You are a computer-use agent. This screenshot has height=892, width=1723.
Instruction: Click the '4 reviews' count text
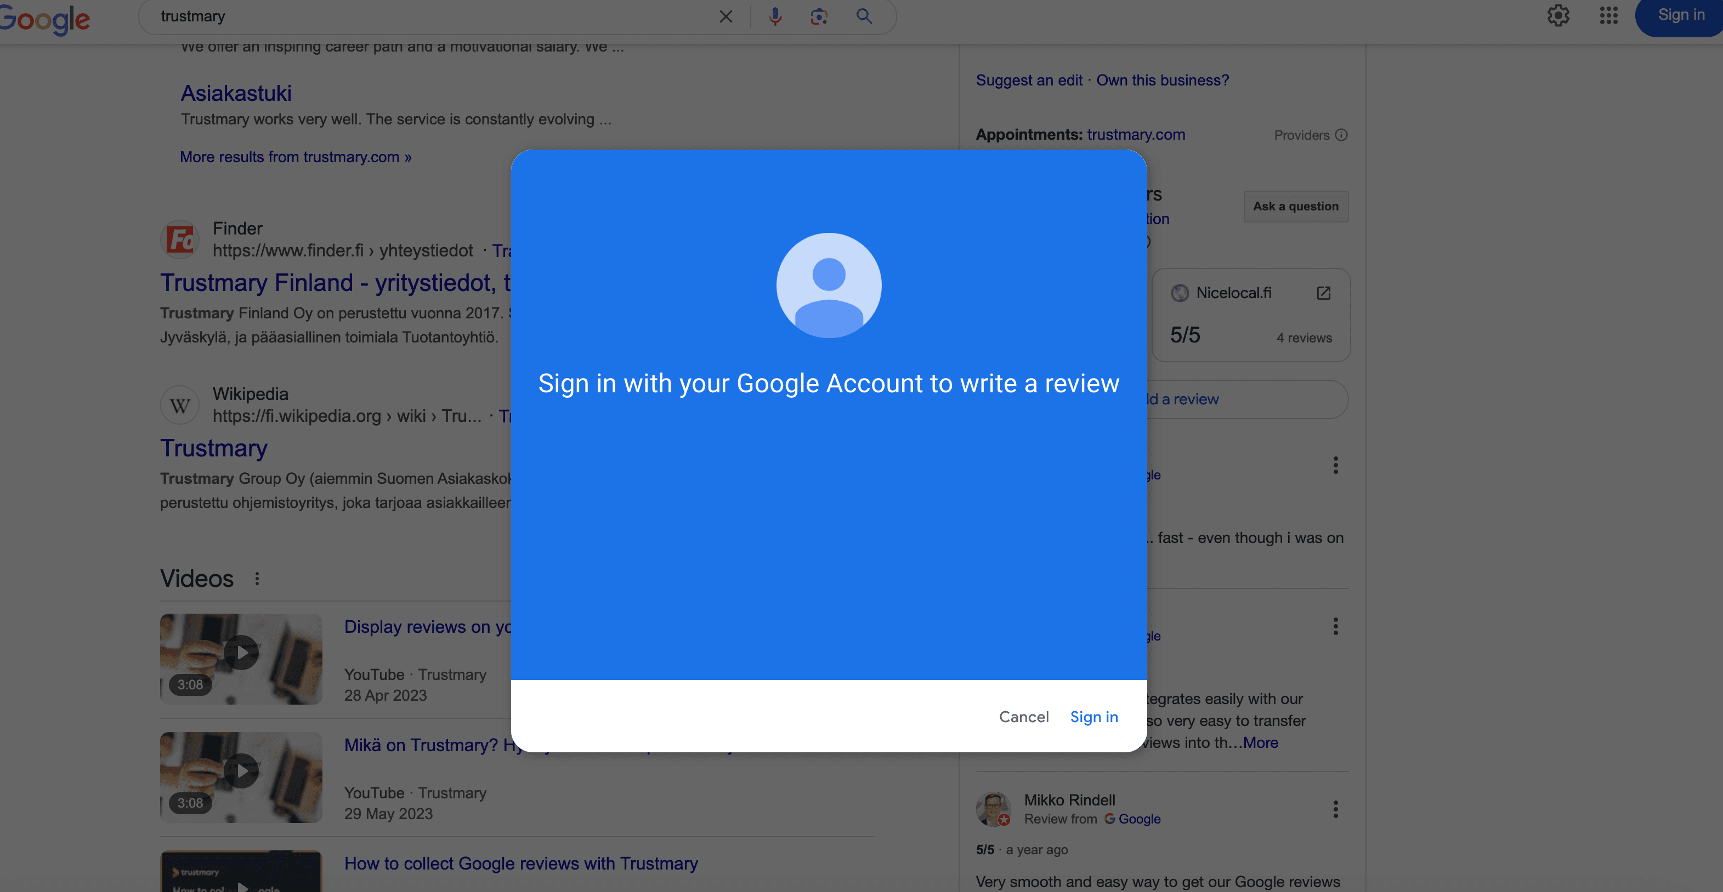[x=1303, y=338]
